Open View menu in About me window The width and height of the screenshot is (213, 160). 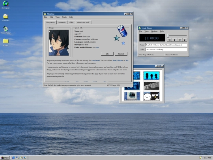coord(57,17)
